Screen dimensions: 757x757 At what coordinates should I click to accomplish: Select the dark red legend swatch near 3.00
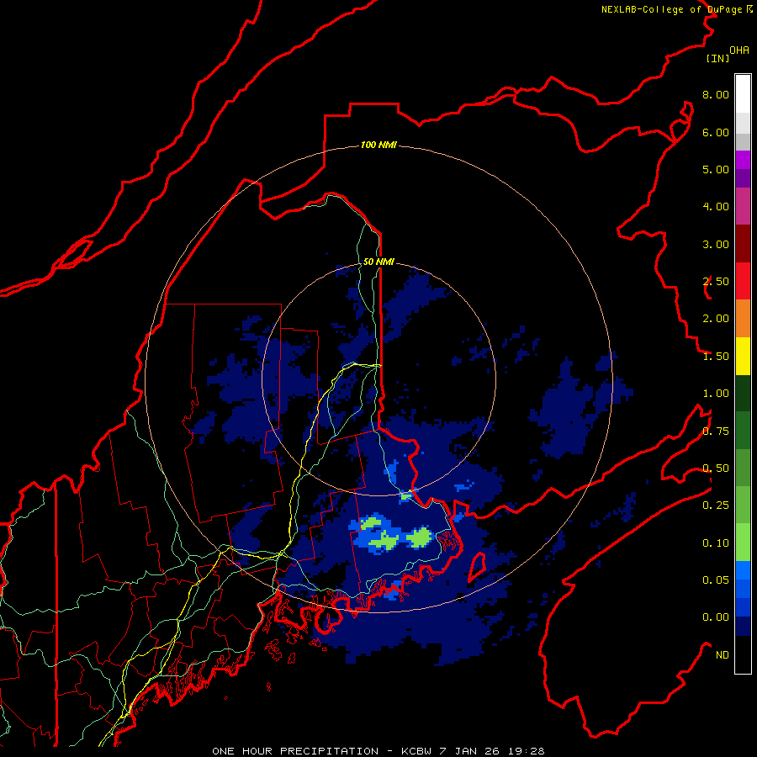tap(743, 244)
